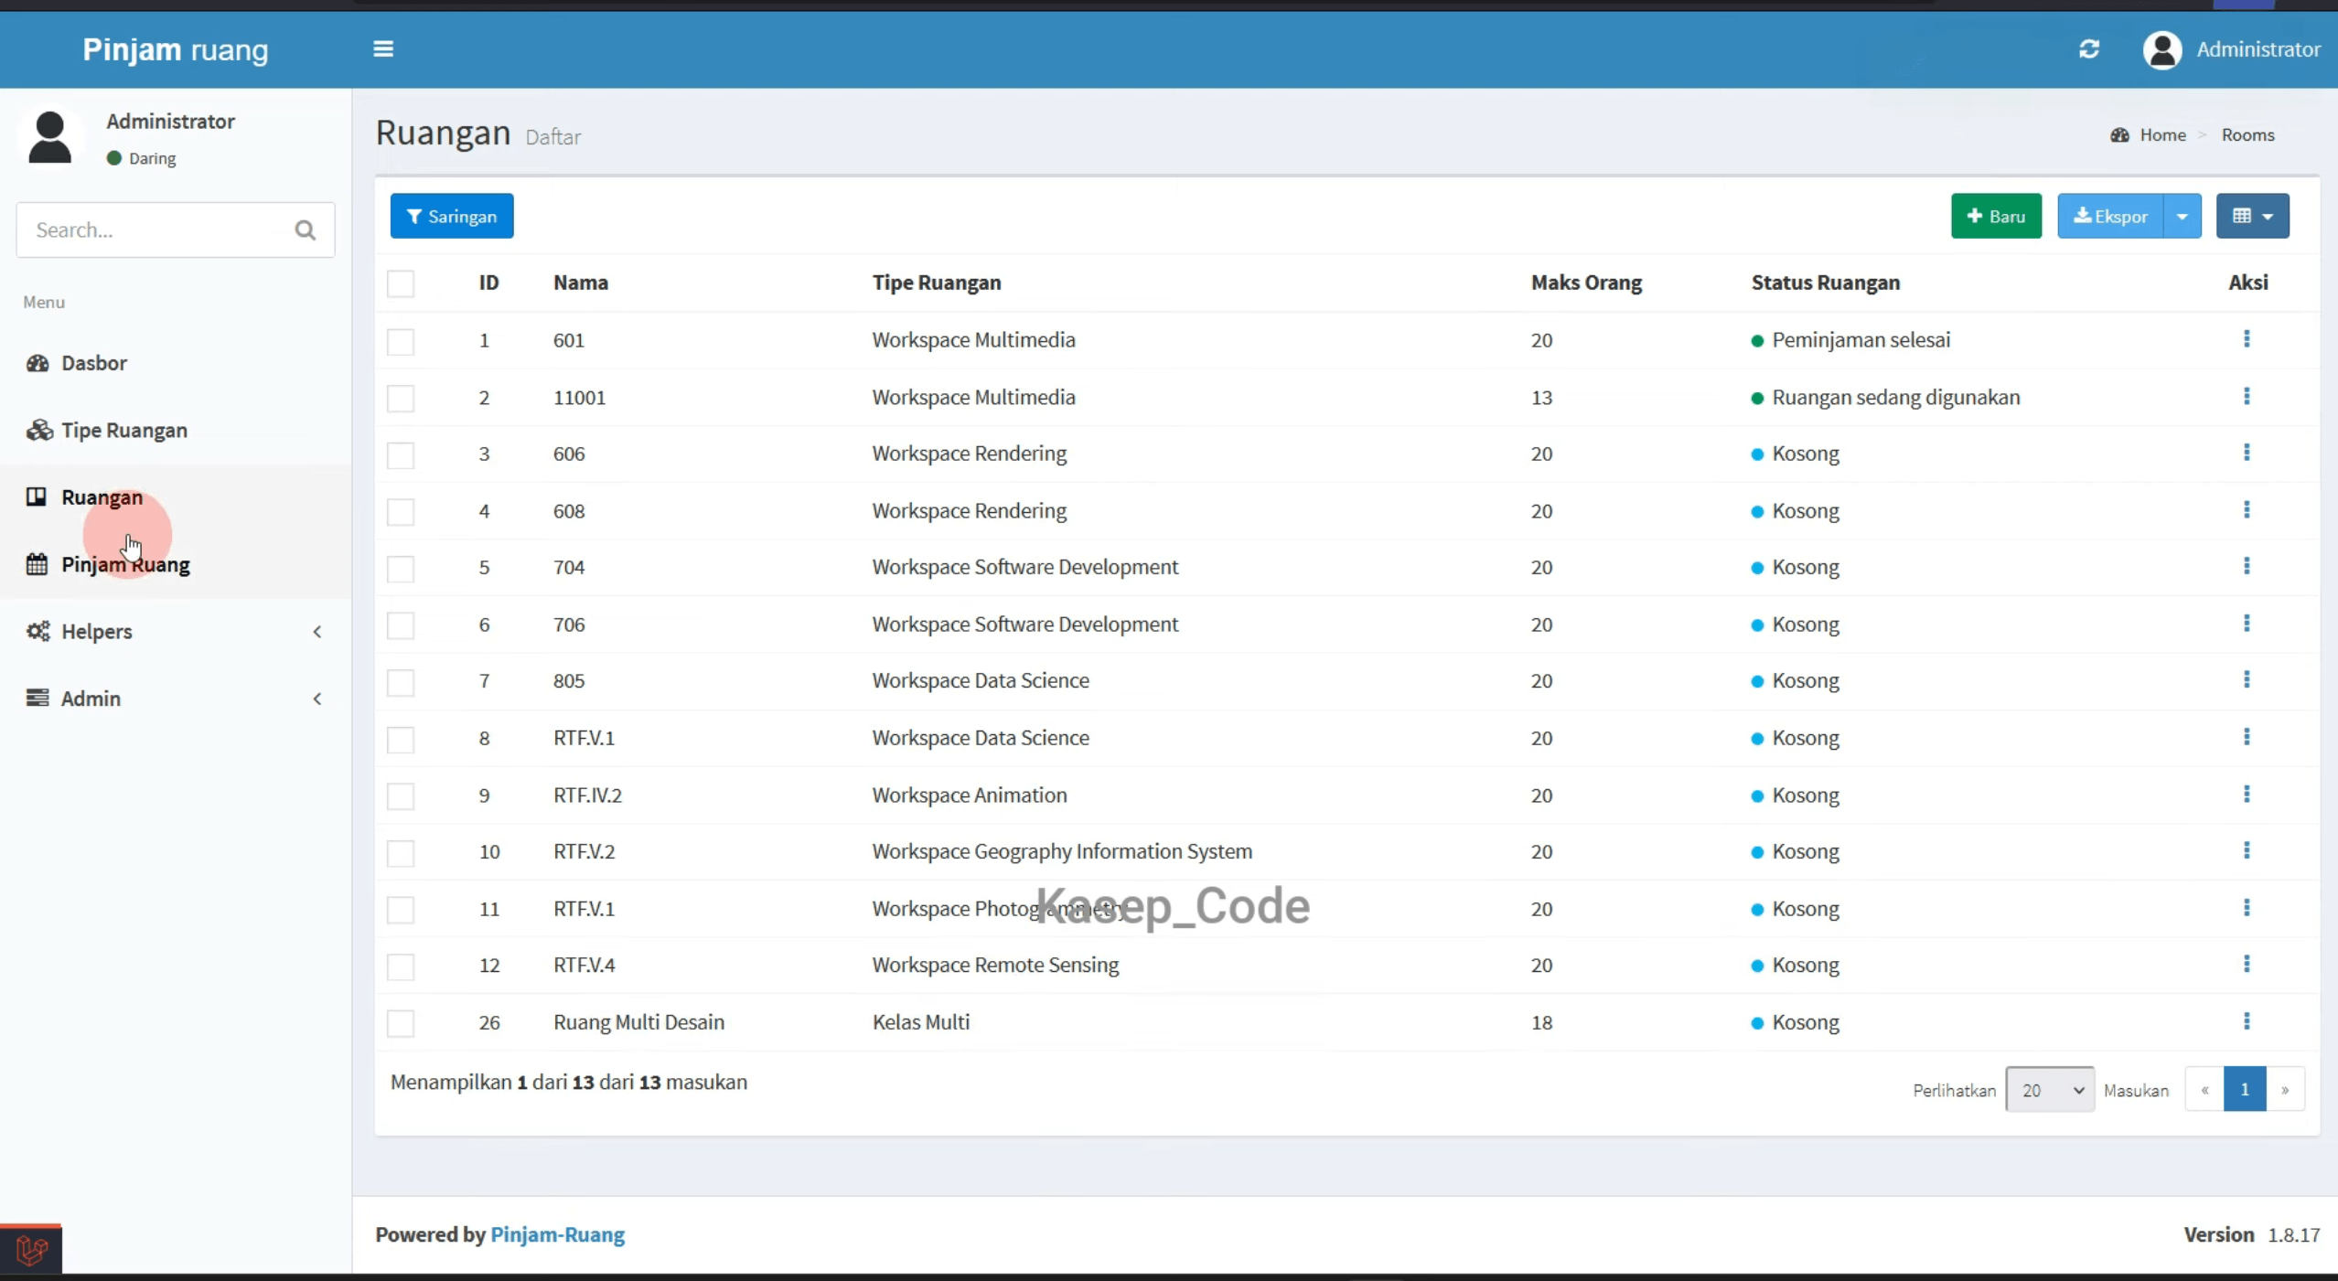
Task: Open the column selector grid dropdown
Action: [x=2253, y=217]
